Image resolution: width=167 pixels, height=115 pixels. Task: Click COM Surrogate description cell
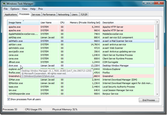pos(110,62)
